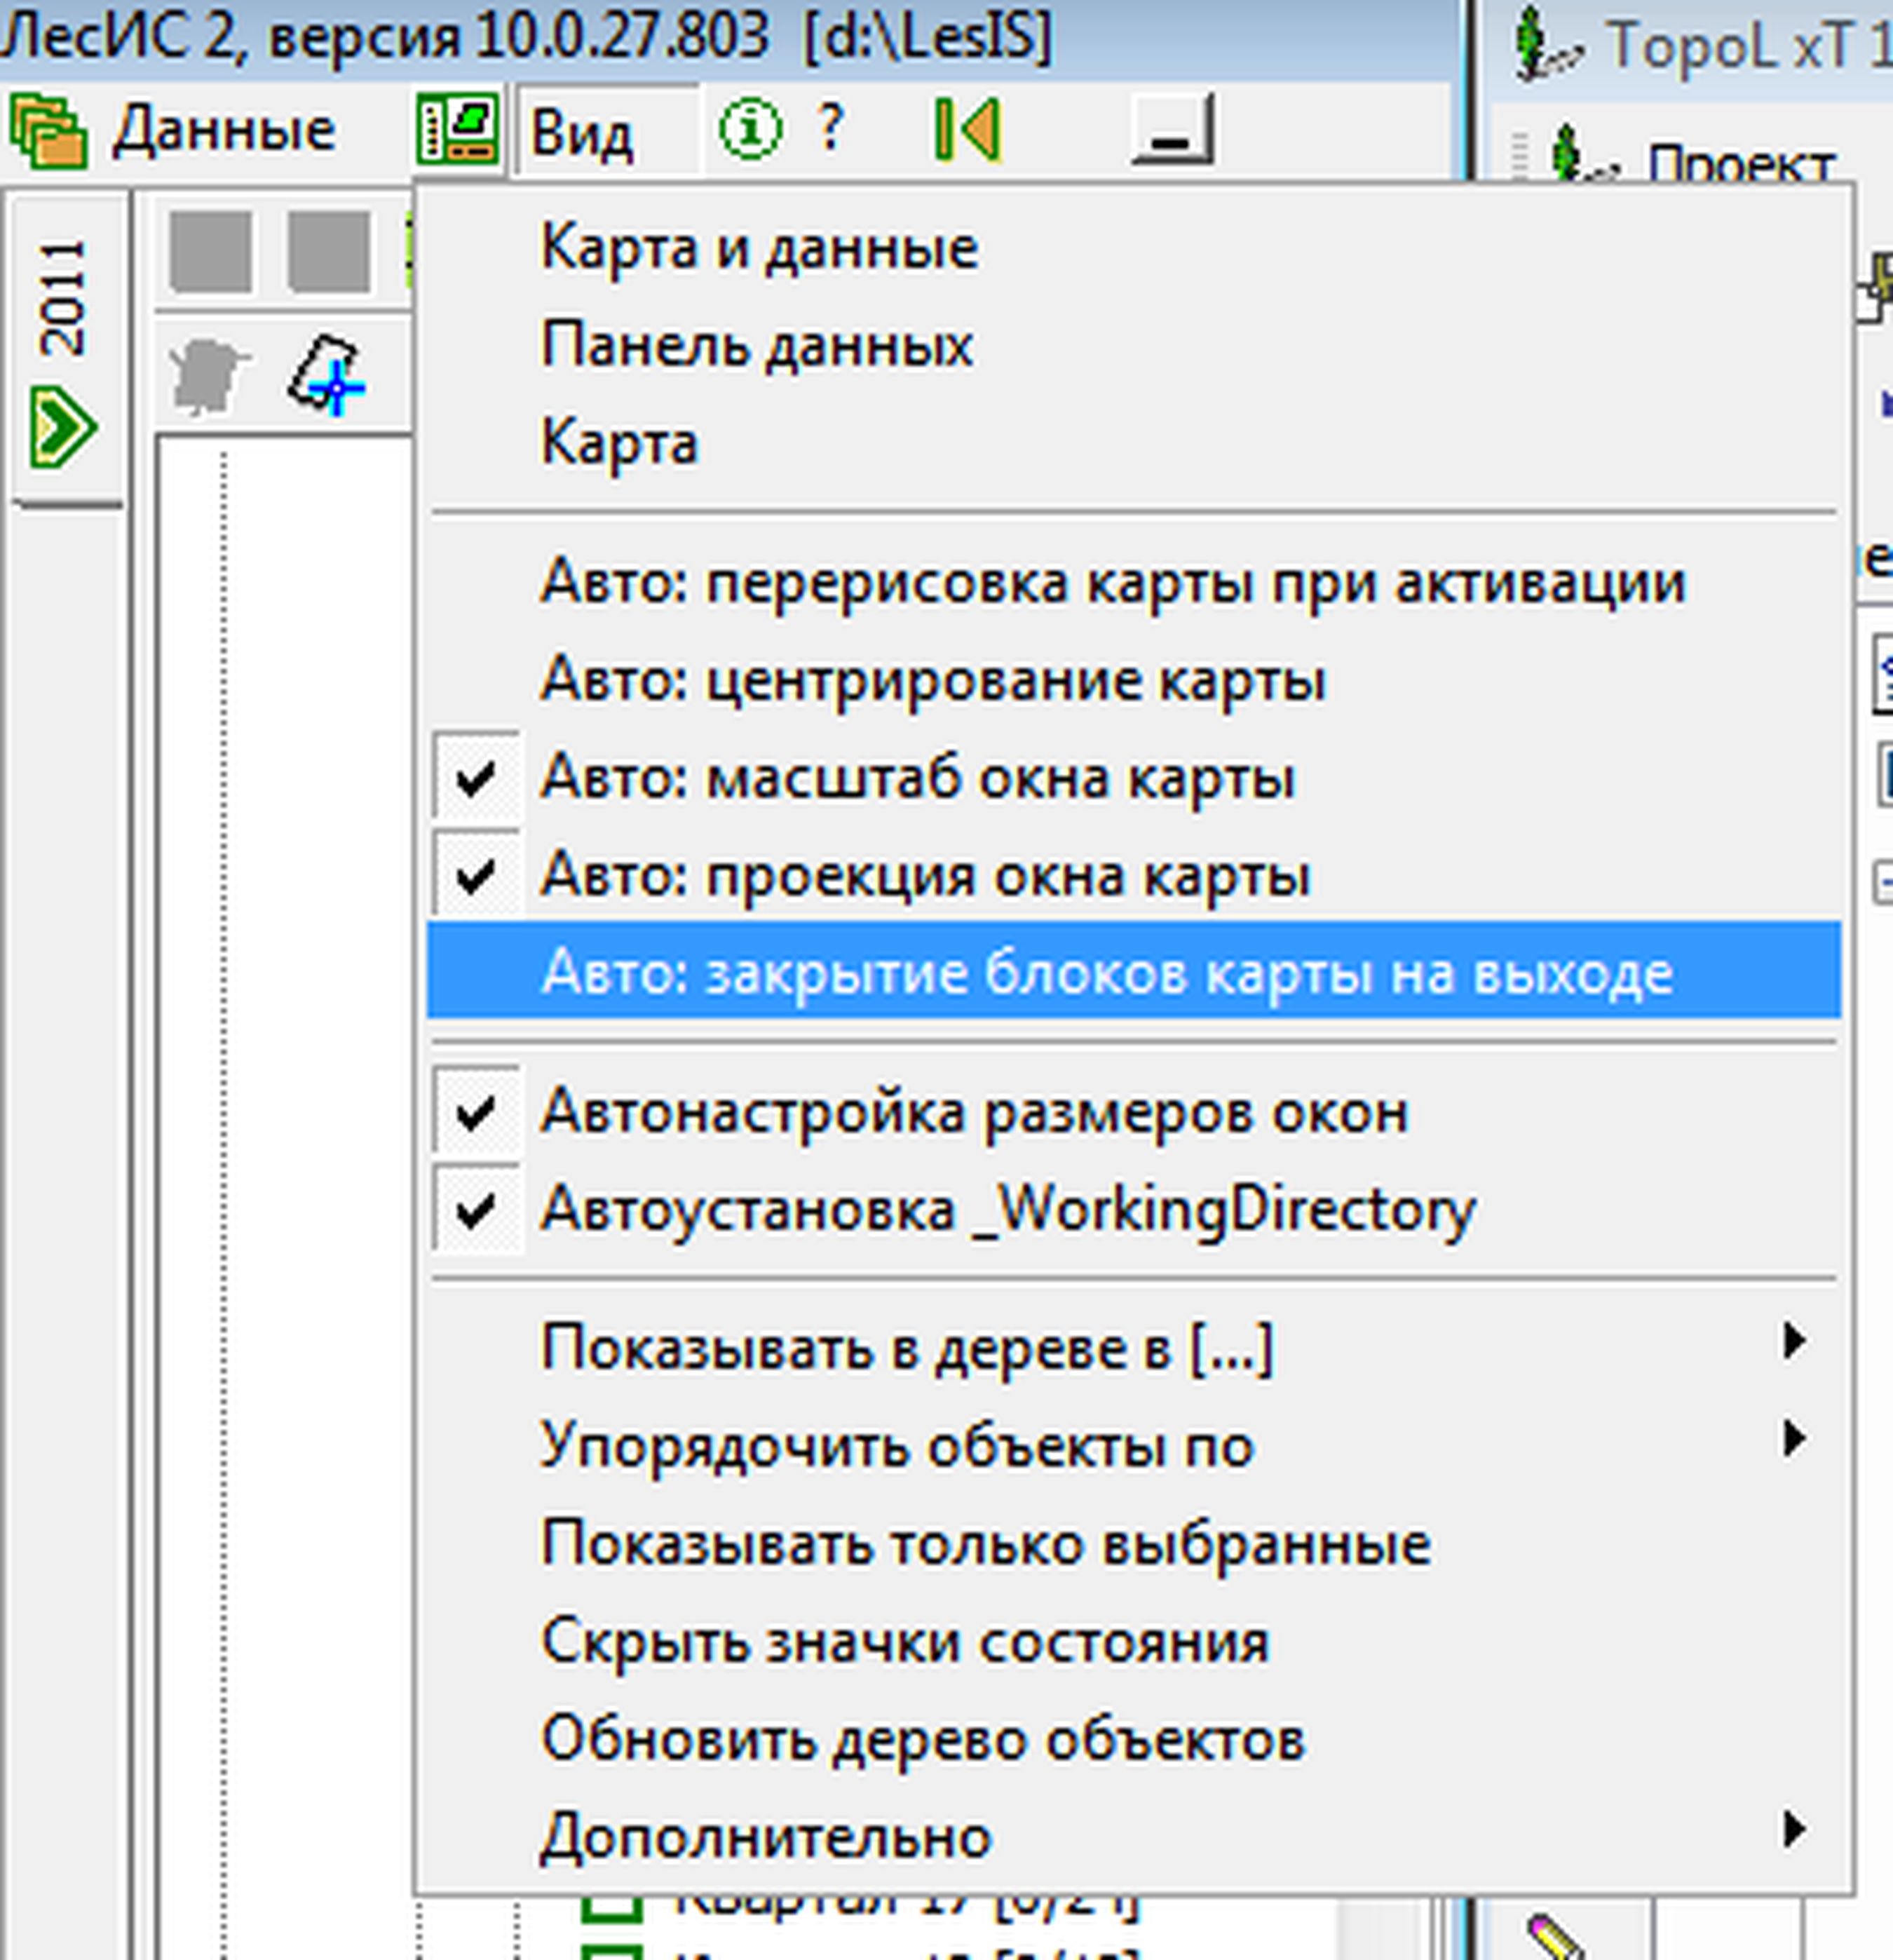The height and width of the screenshot is (1960, 1893).
Task: Uncheck Автоустановка _WorkingDirectory
Action: (x=1134, y=1210)
